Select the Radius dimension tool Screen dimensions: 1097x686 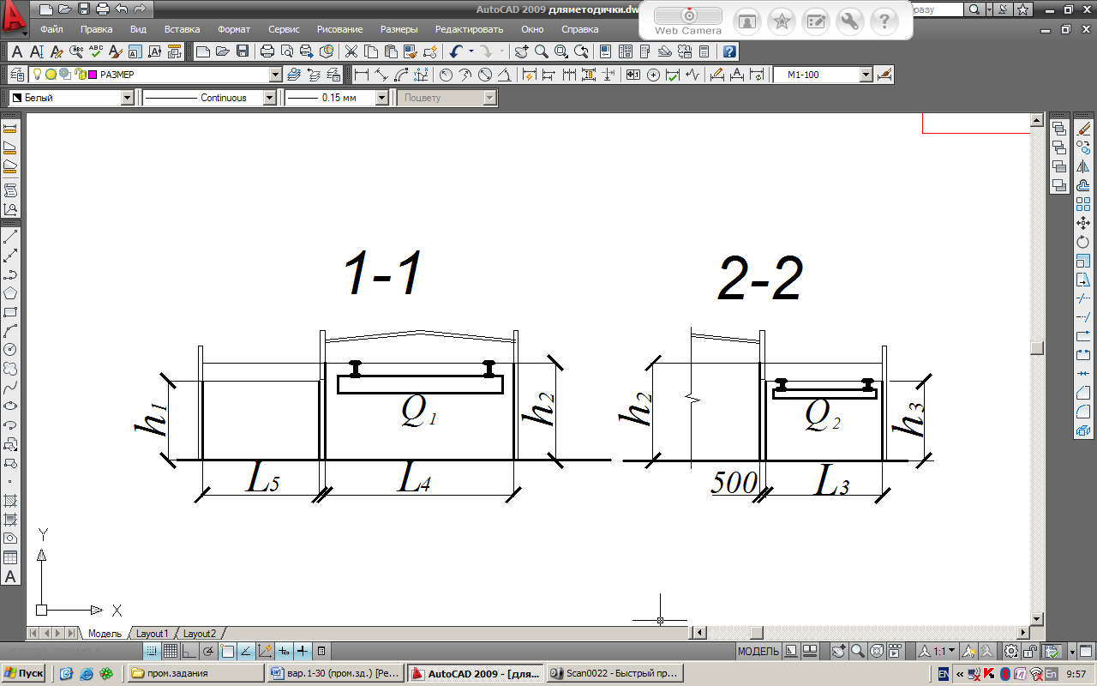click(445, 75)
